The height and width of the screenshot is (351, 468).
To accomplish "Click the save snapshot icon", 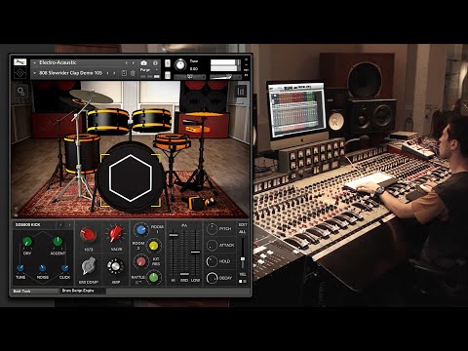I will click(x=124, y=73).
